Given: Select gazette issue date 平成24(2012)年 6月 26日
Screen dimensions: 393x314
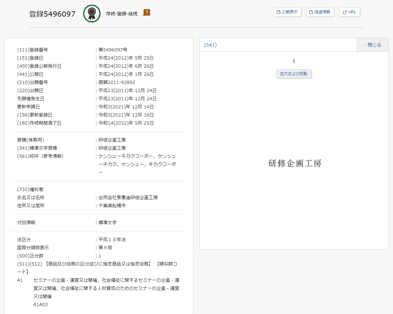Looking at the screenshot, I should tap(126, 66).
